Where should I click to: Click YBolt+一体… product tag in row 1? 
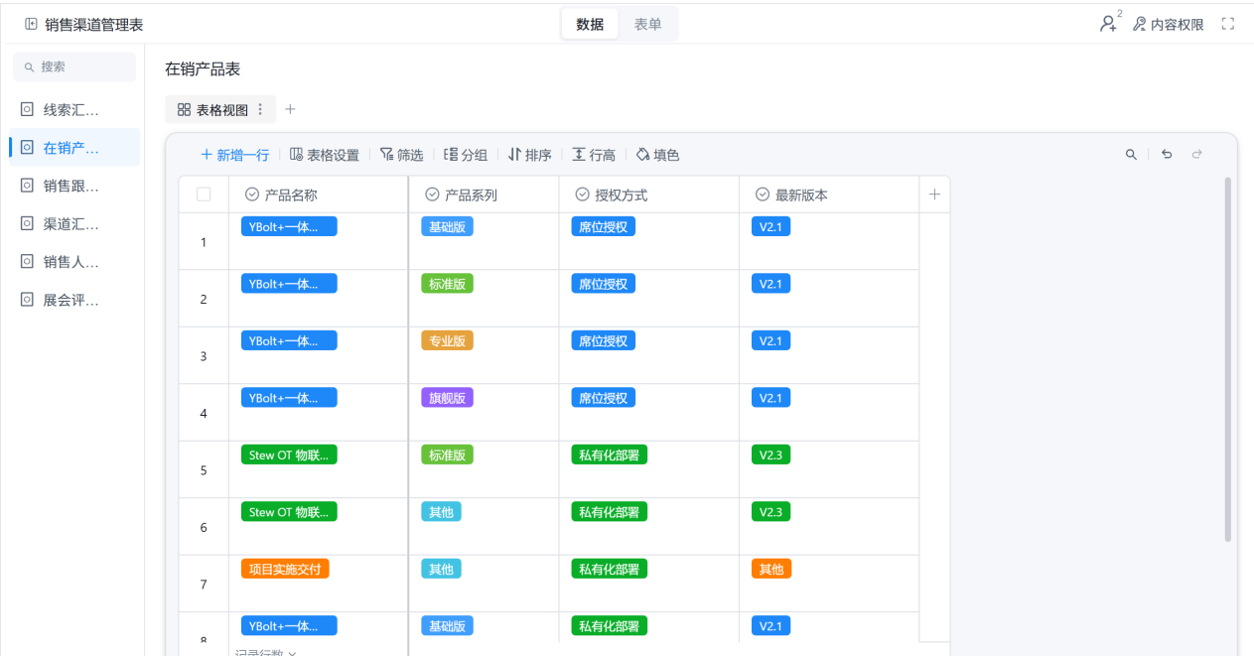click(x=289, y=226)
